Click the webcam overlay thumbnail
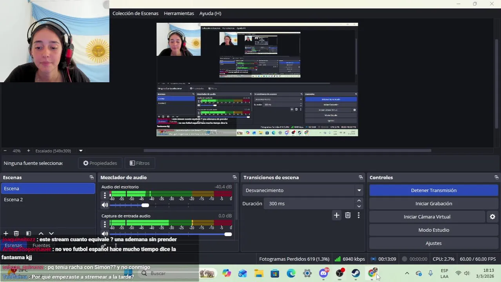Viewport: 501px width, 282px height. coord(54,41)
